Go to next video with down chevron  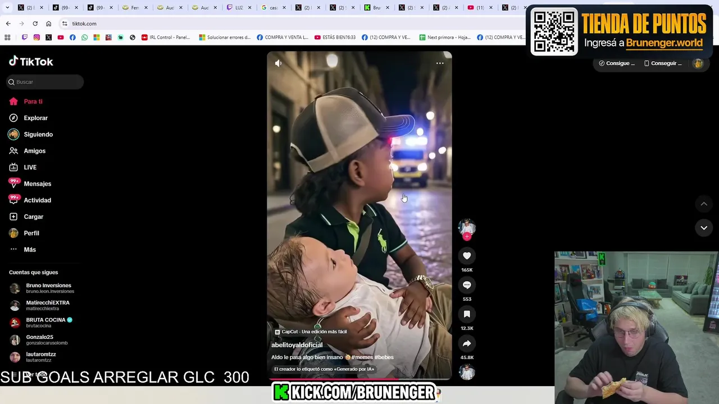704,228
